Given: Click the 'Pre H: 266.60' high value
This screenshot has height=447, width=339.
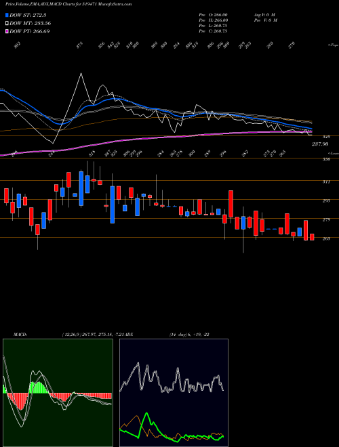Looking at the screenshot, I should coord(213,20).
